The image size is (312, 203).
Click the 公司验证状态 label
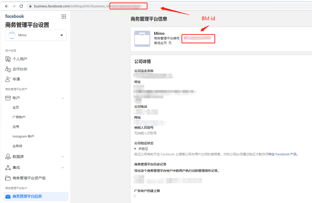(x=144, y=143)
